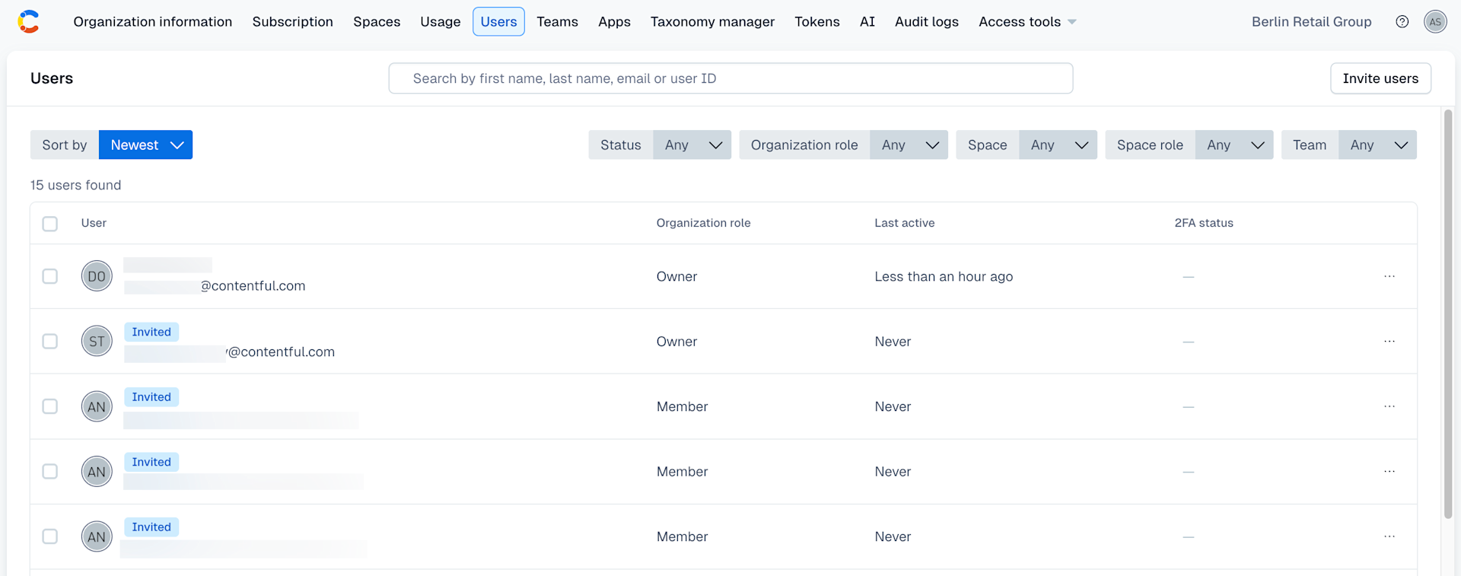1461x576 pixels.
Task: Open the Spaces tab
Action: 377,21
